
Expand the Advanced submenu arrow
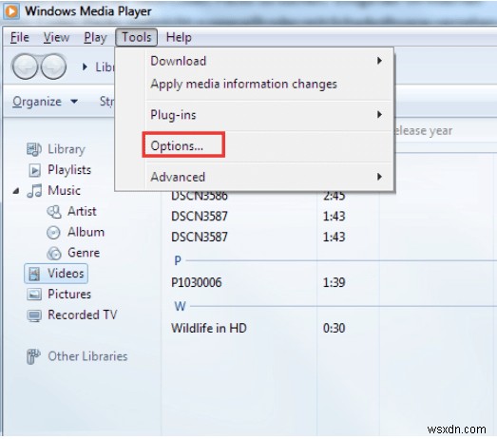point(379,177)
